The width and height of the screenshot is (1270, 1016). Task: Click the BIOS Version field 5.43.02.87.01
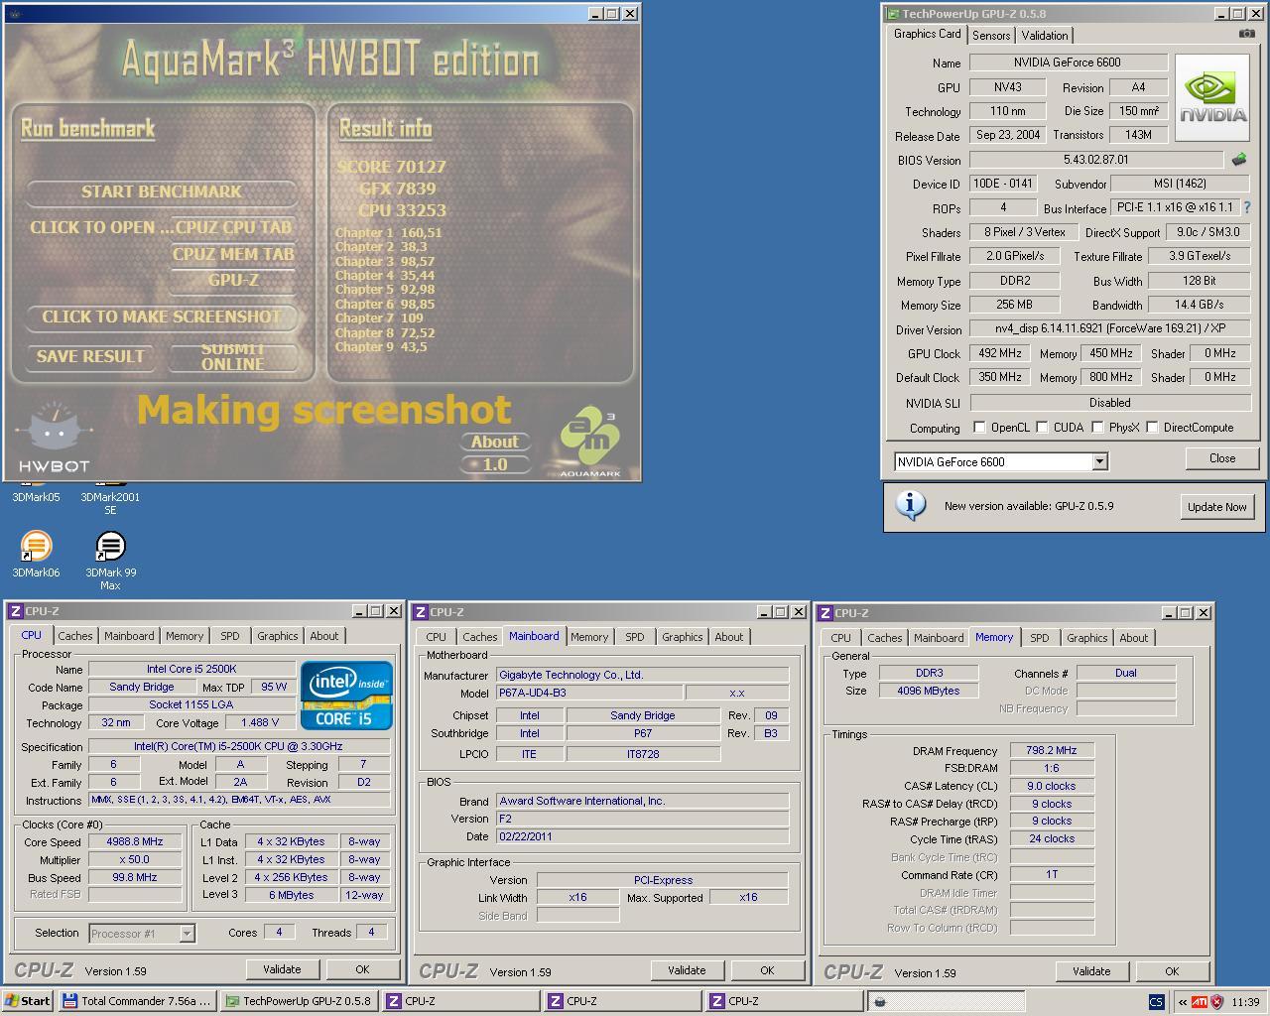tap(1096, 159)
